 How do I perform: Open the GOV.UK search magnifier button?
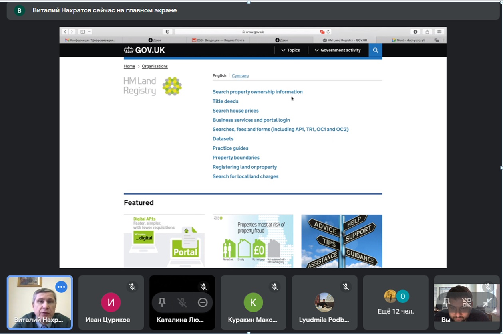tap(375, 50)
